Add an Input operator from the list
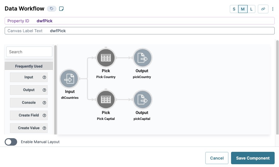 click(x=29, y=77)
